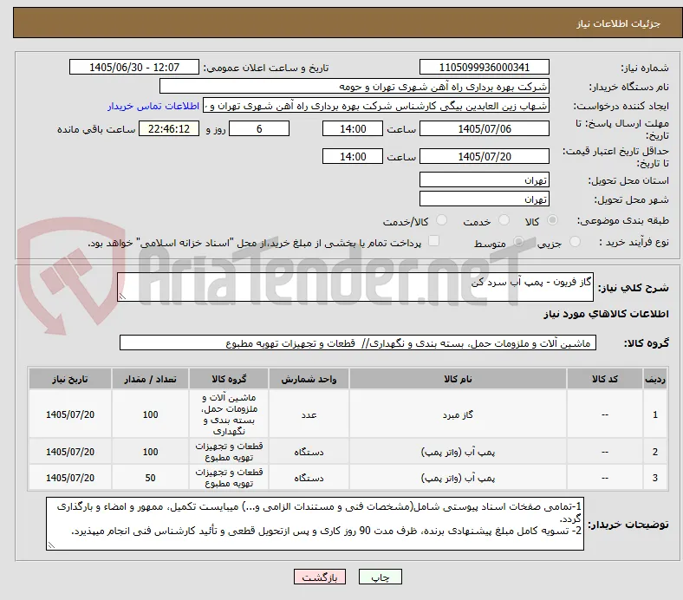683x600 pixels.
Task: Click the پمپ آب (واتر پمپ) cell in row 3
Action: (x=458, y=478)
